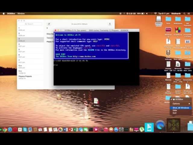Viewport: 193px width, 145px height.
Task: Click the volume icon in menu bar
Action: (147, 14)
